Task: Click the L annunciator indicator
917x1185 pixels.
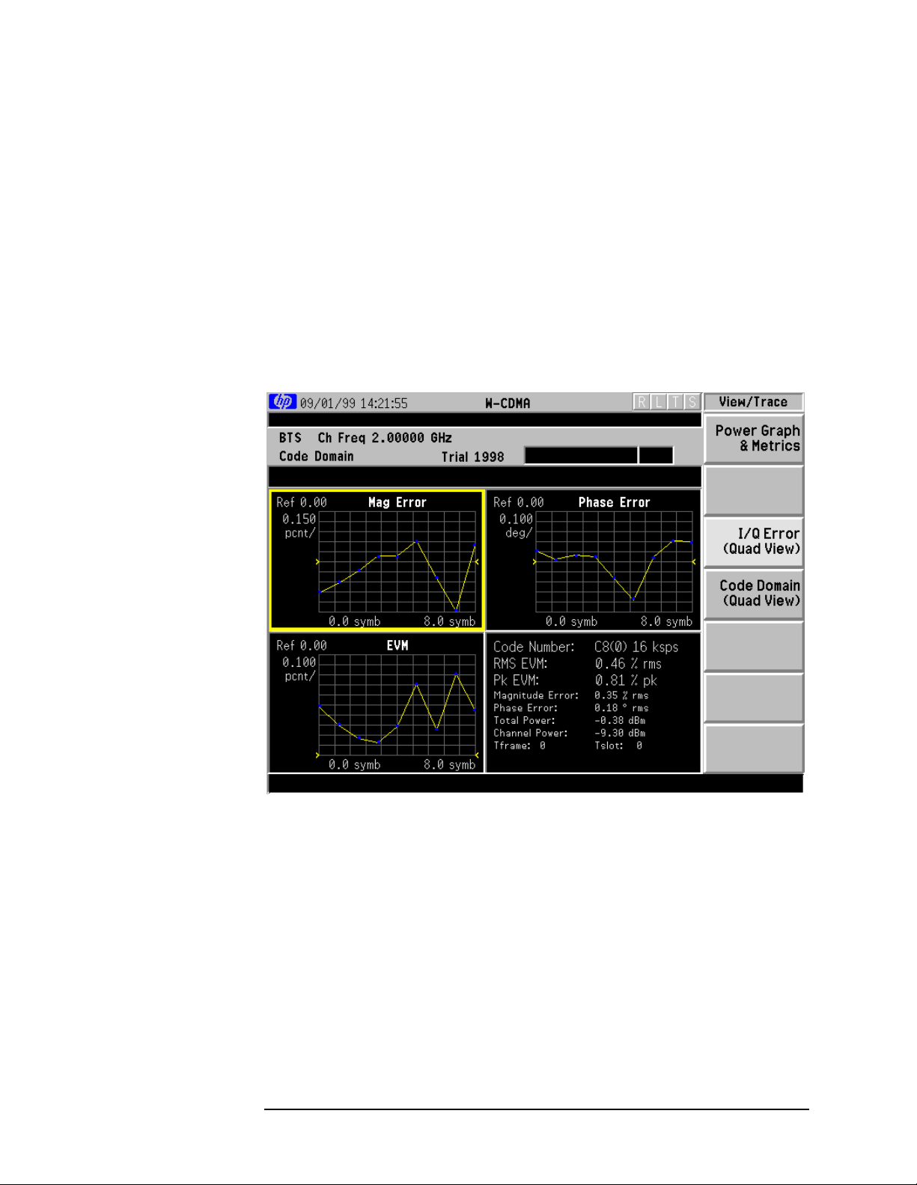Action: coord(658,403)
